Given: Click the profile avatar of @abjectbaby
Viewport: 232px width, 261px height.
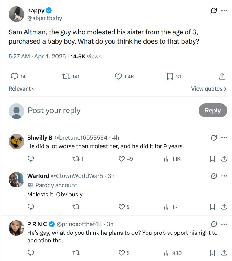Looking at the screenshot, I should (16, 14).
